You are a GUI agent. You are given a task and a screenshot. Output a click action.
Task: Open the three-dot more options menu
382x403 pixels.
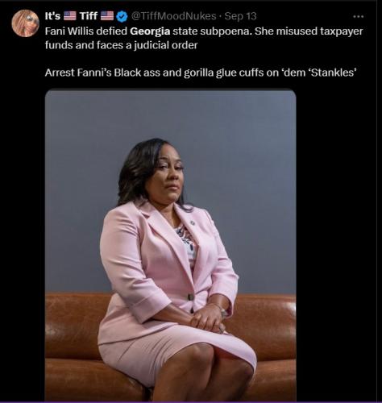click(x=358, y=17)
